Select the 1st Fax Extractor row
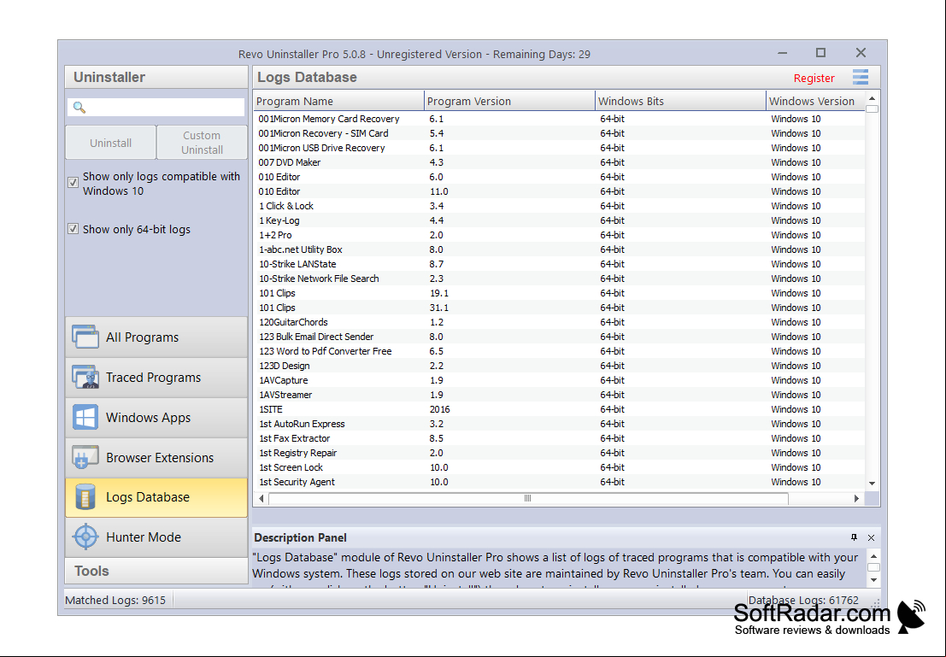Viewport: 946px width, 657px height. pyautogui.click(x=559, y=438)
